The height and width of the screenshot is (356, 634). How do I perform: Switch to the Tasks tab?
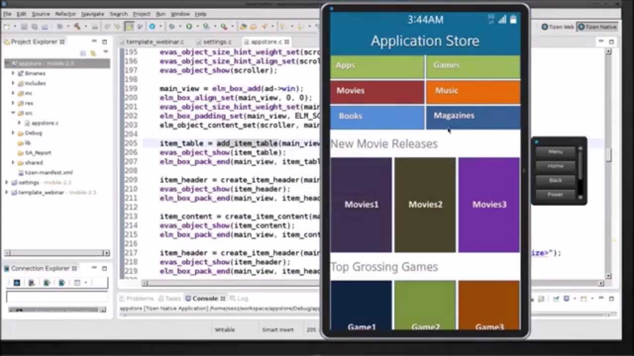pyautogui.click(x=169, y=298)
